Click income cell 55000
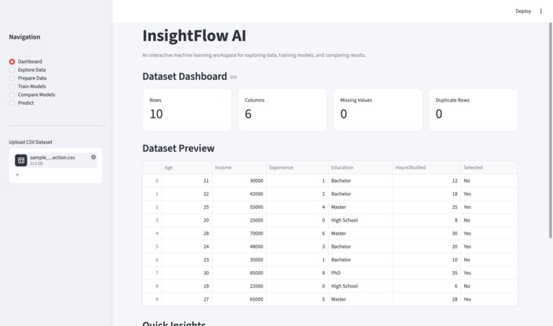 pos(239,207)
